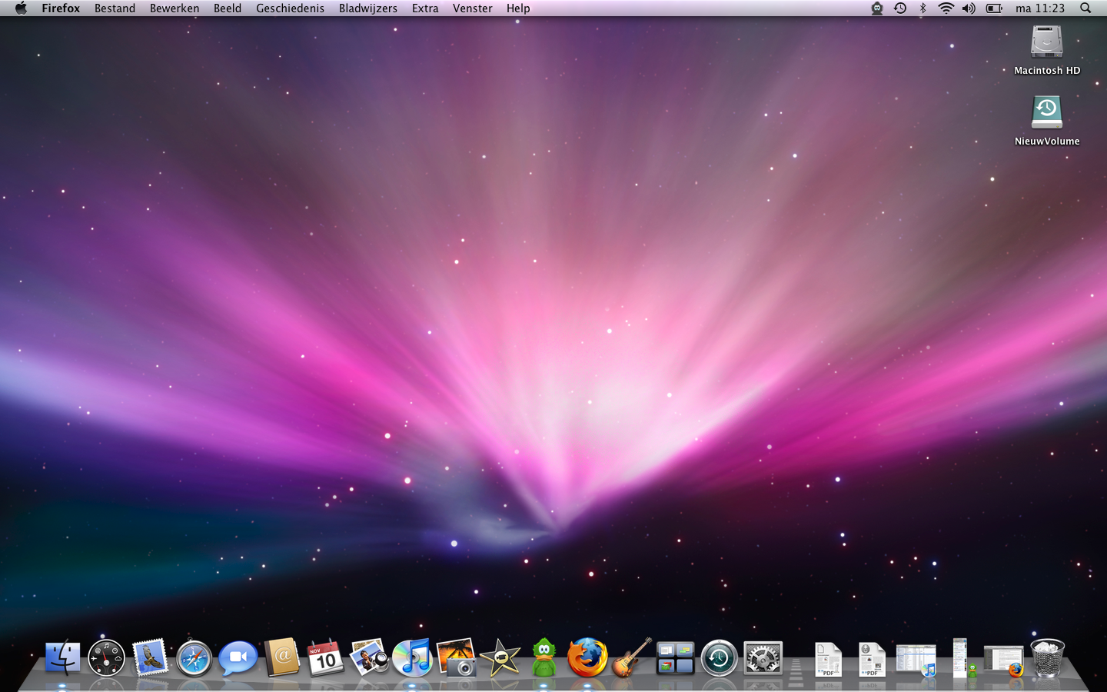
Task: Open the Trash in the dock
Action: [1047, 658]
